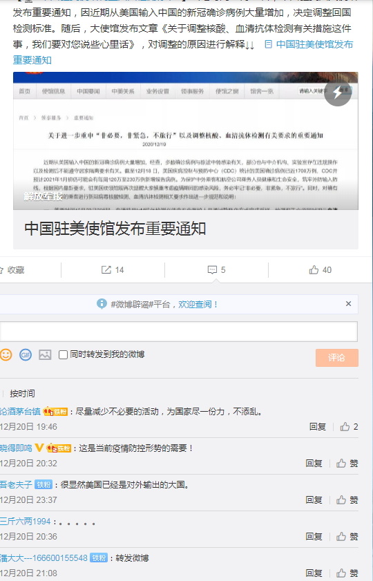373x581 pixels.
Task: Click the 铁粉 badge next to 论酒茅台镇
Action: tap(55, 411)
